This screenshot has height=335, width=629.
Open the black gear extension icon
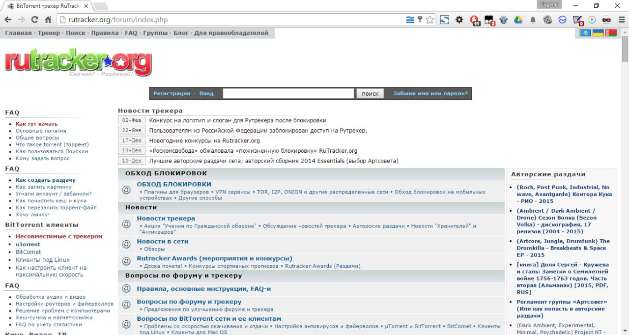tap(459, 20)
